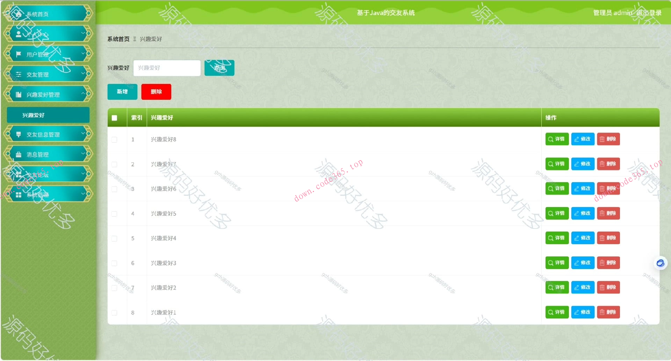This screenshot has width=671, height=361.
Task: Click the flag icon beside 用户管理
Action: point(19,54)
